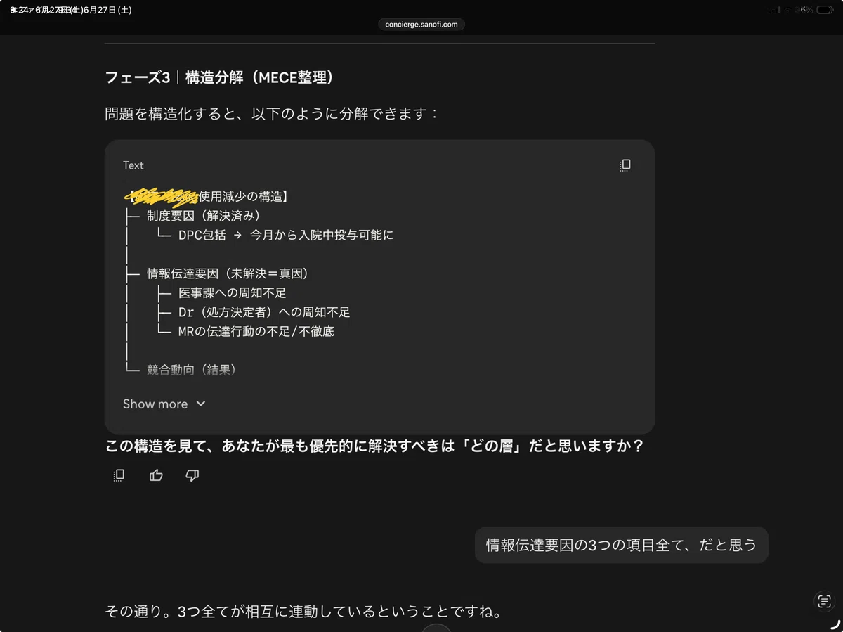This screenshot has height=632, width=843.
Task: Click the line 問題を構造化すると、以下のように分解できます
Action: pyautogui.click(x=271, y=113)
